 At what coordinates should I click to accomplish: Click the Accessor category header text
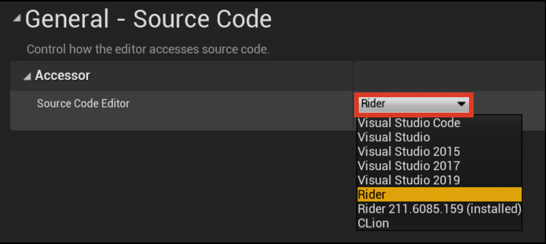coord(63,75)
